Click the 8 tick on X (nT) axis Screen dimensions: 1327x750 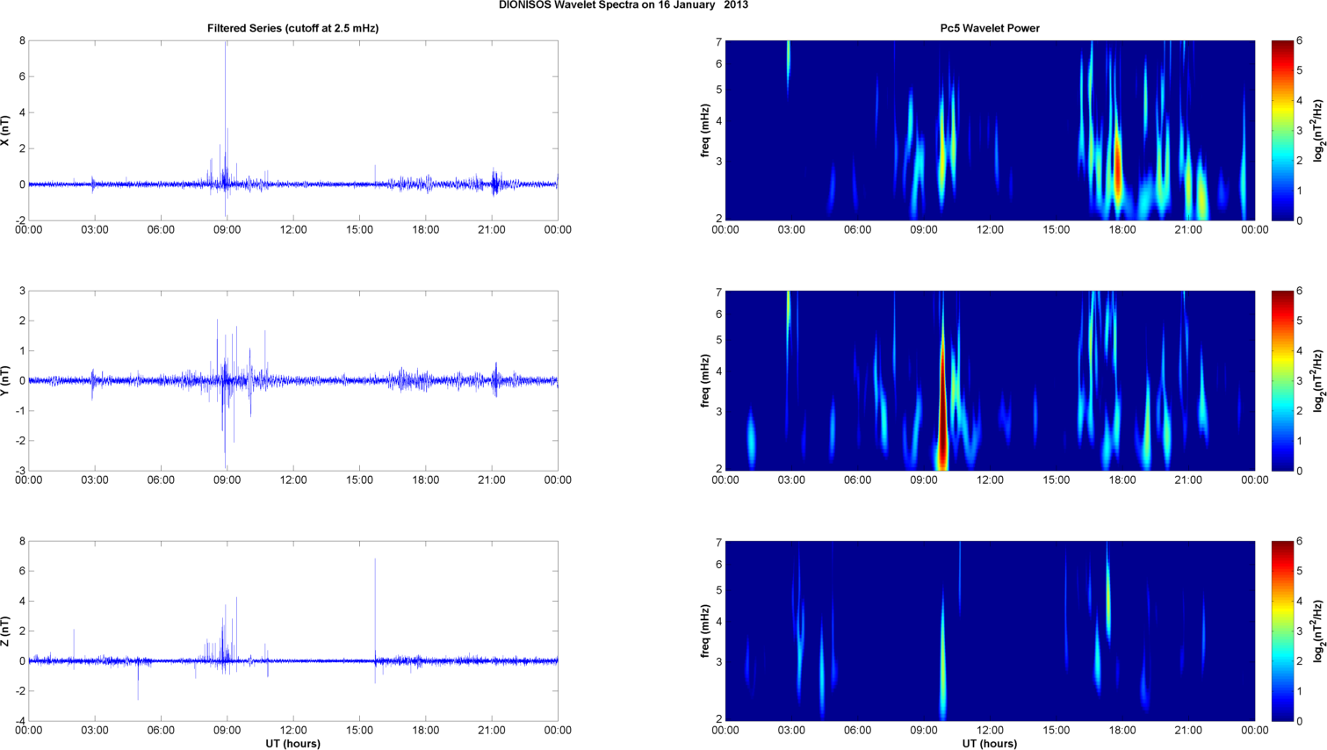(x=22, y=40)
